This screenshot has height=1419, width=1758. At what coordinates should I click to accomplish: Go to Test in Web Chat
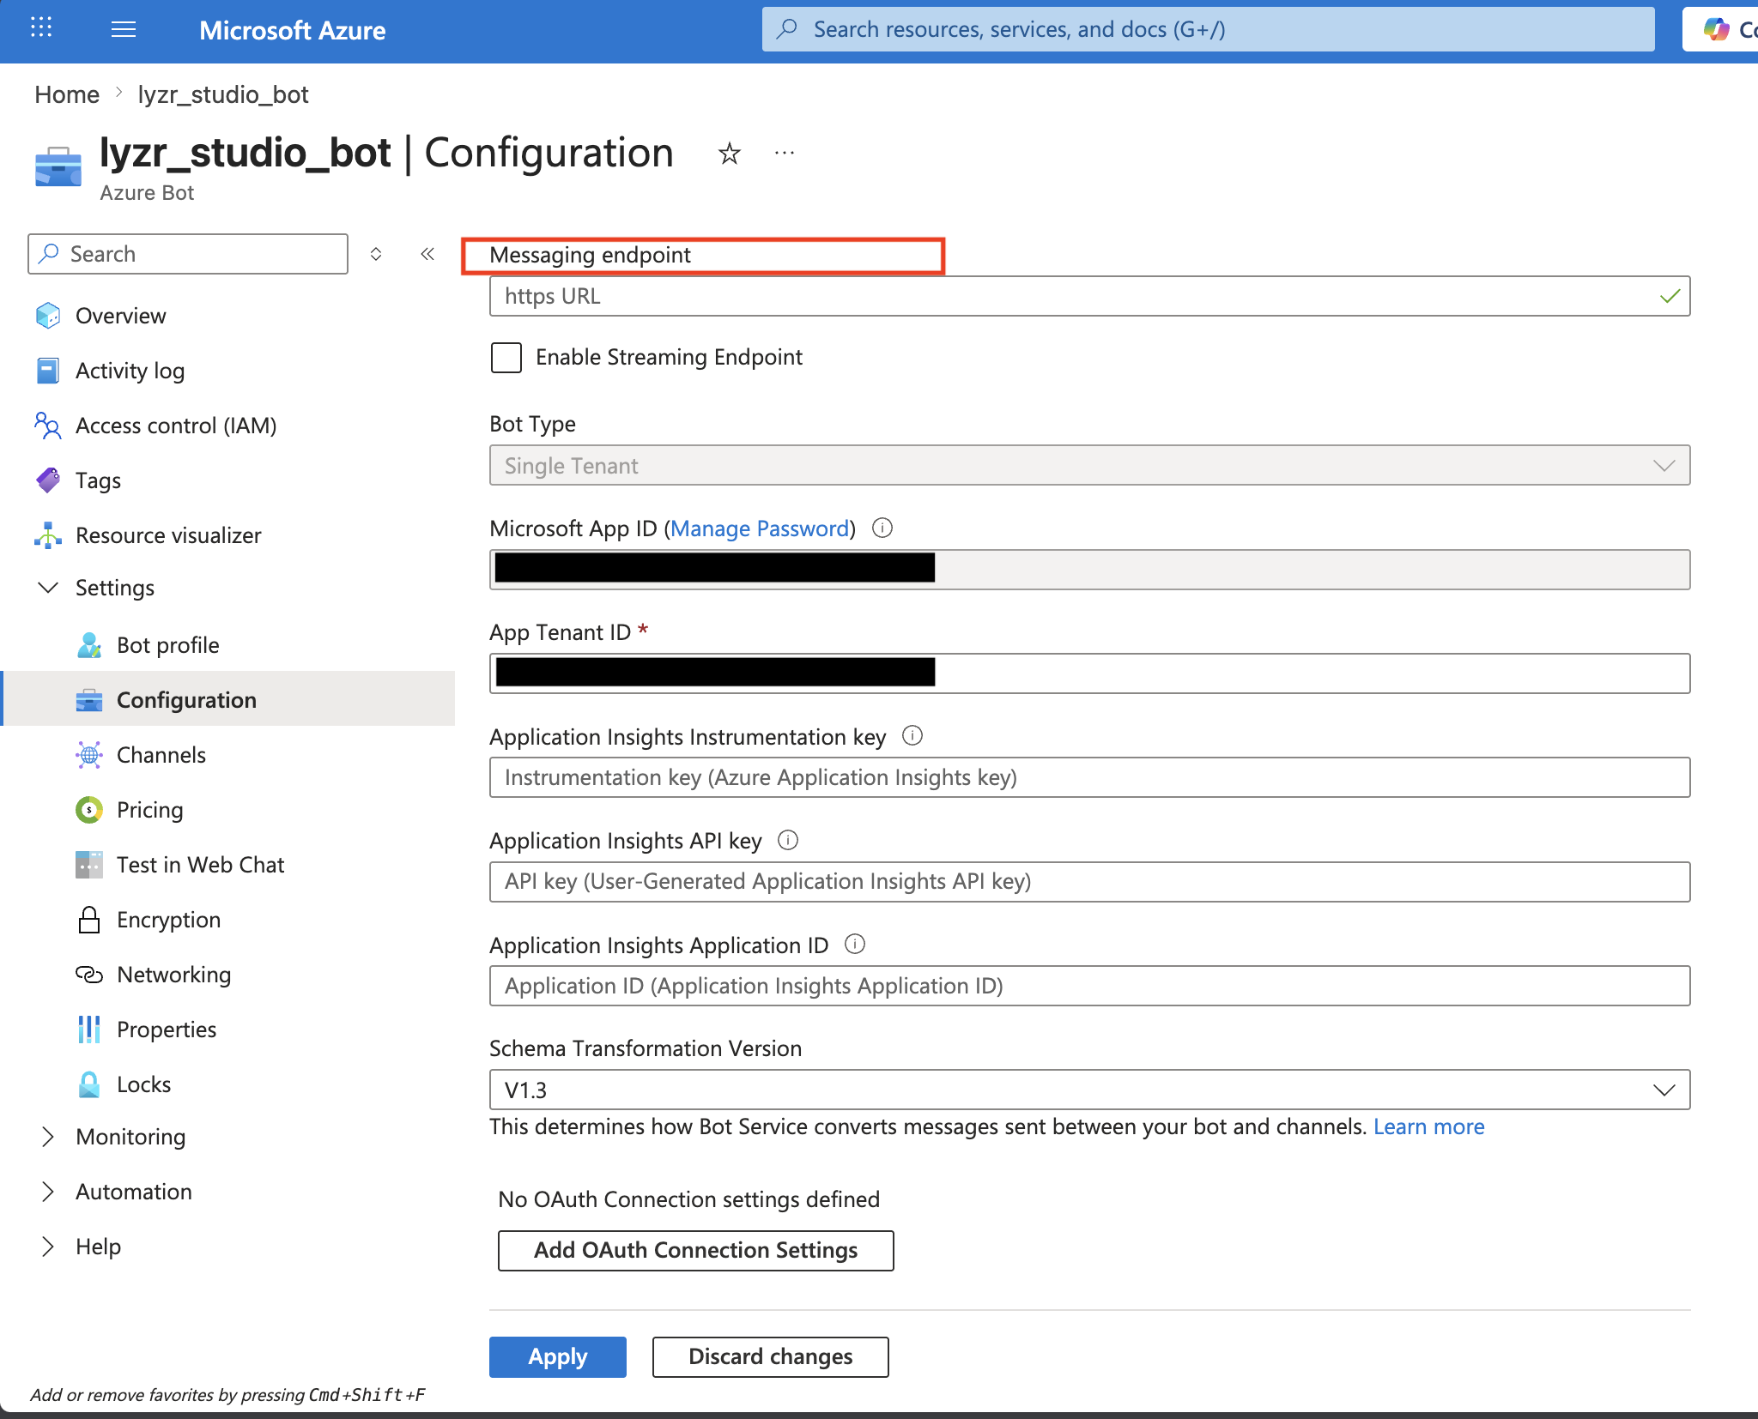(199, 865)
